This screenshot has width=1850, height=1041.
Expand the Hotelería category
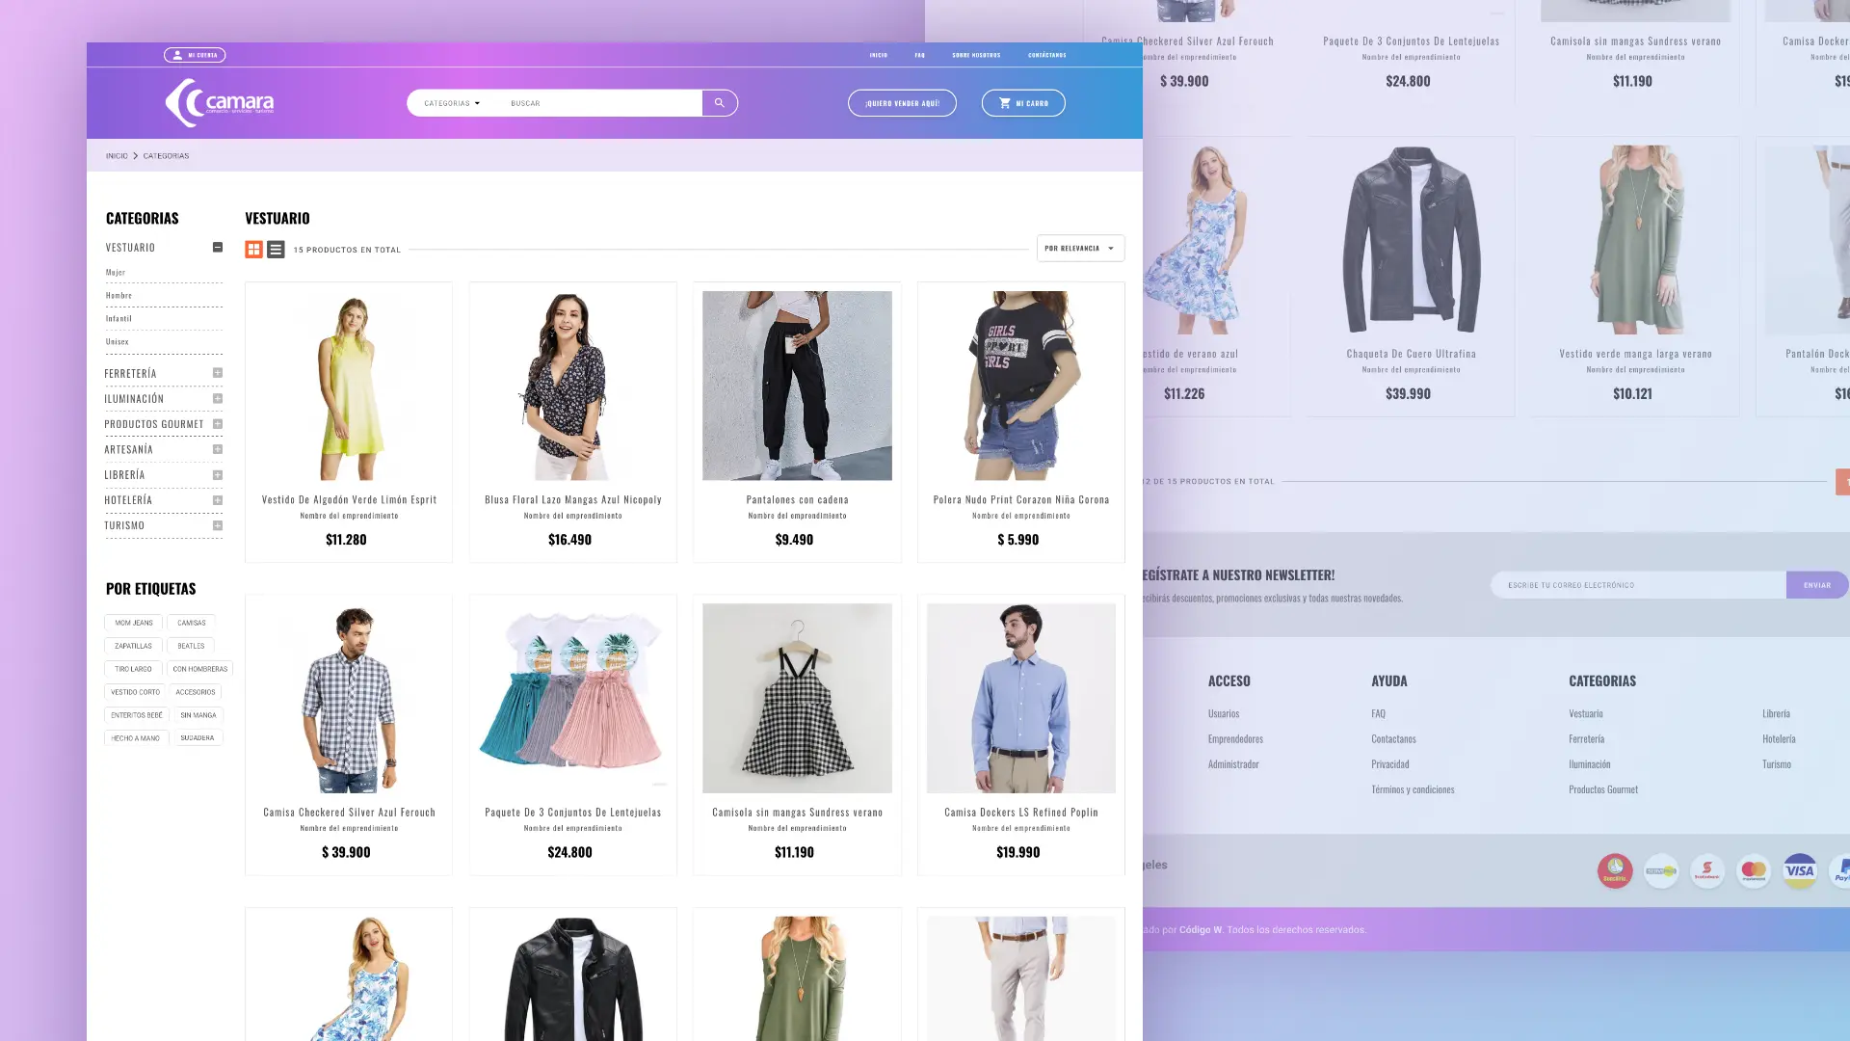pyautogui.click(x=218, y=500)
